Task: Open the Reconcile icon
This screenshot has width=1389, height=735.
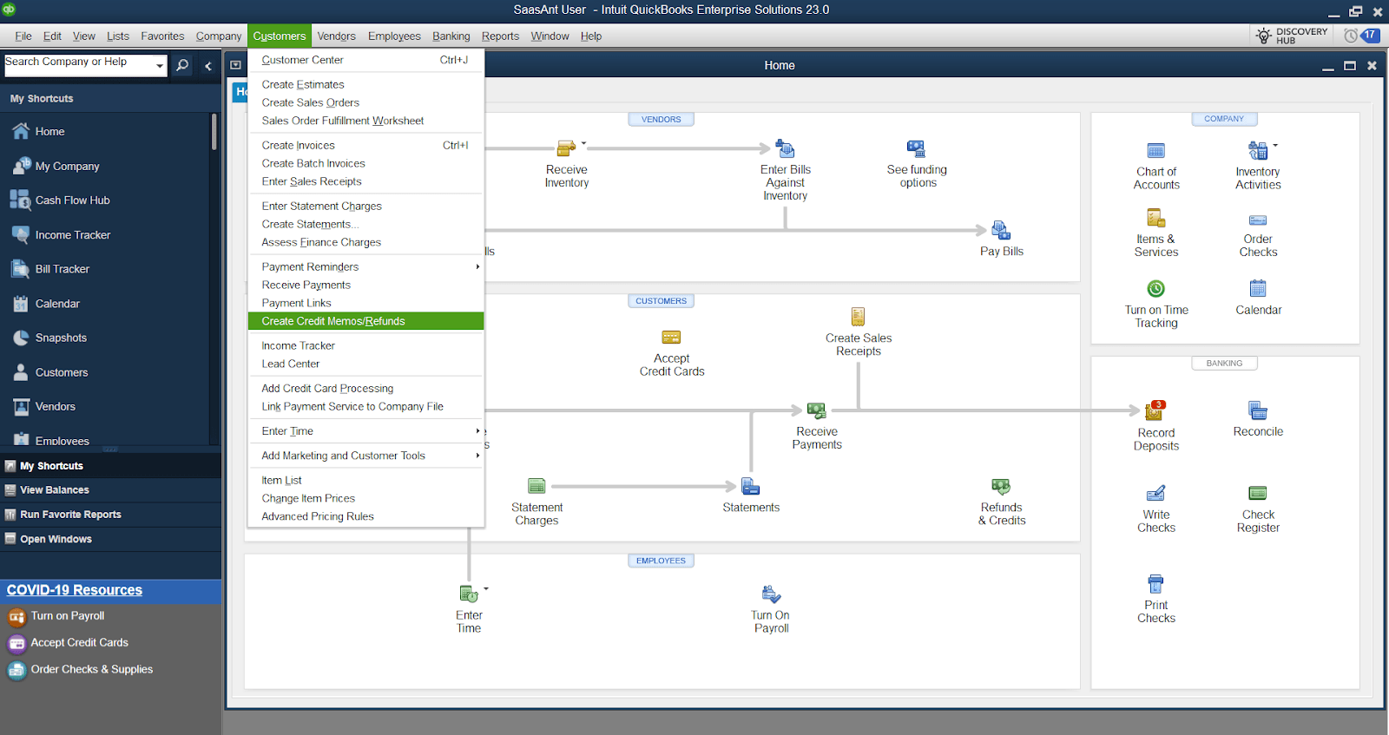Action: point(1258,410)
